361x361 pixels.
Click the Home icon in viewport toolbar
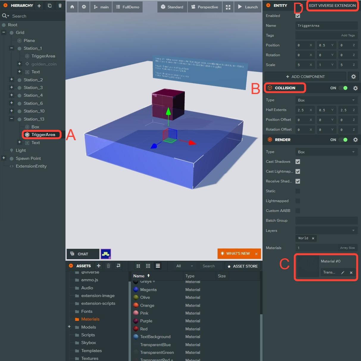click(72, 7)
